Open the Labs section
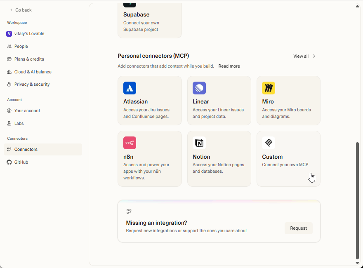Viewport: 363px width, 268px height. [x=19, y=123]
